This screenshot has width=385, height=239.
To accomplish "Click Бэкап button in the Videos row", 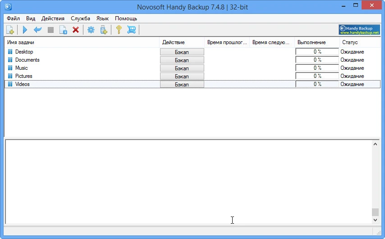I will [x=182, y=84].
